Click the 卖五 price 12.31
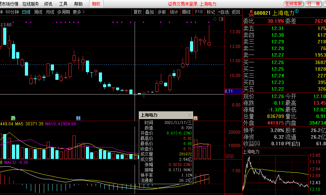Screen dimensions: 326x195 (x=278, y=28)
